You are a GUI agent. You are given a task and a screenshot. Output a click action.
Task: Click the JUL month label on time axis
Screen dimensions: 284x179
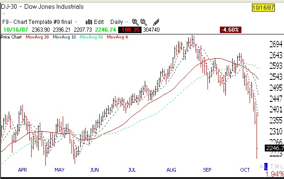click(x=131, y=170)
